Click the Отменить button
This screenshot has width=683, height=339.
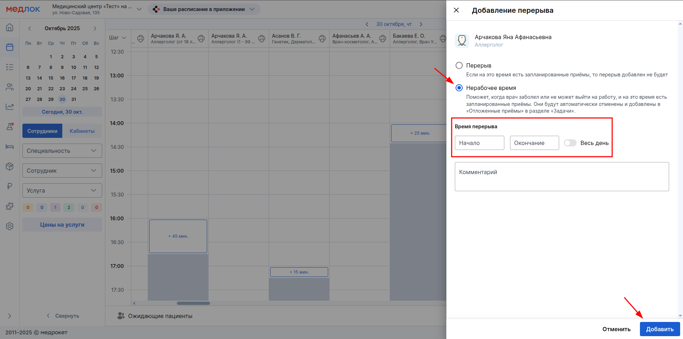point(616,329)
